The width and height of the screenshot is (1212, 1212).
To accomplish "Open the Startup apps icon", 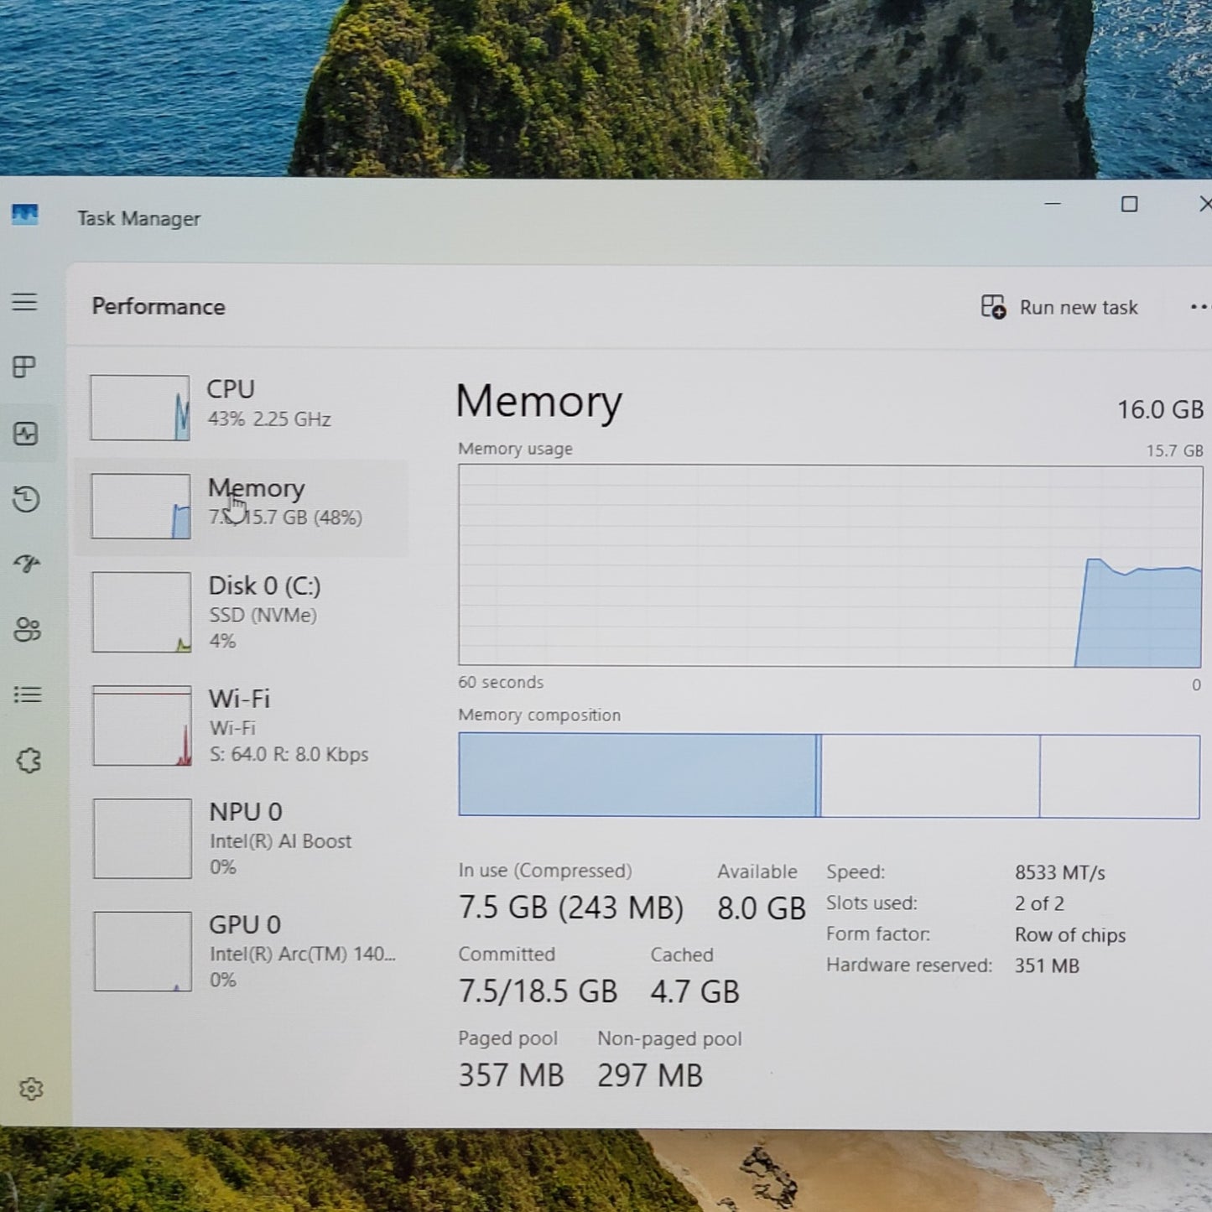I will 27,564.
